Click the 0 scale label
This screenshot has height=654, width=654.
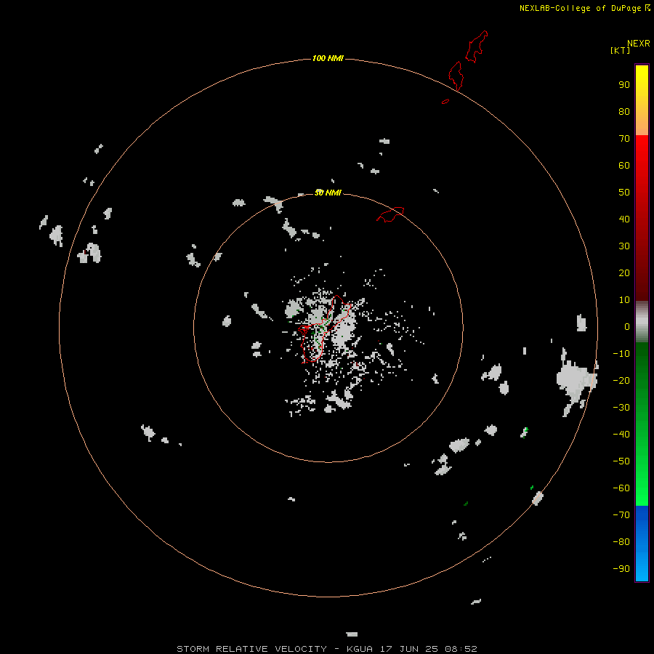click(627, 326)
